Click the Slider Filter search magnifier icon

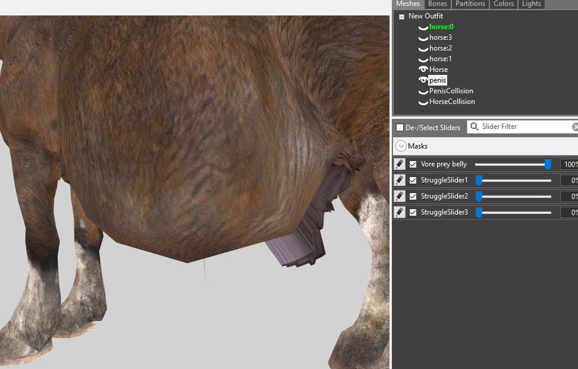tap(475, 127)
